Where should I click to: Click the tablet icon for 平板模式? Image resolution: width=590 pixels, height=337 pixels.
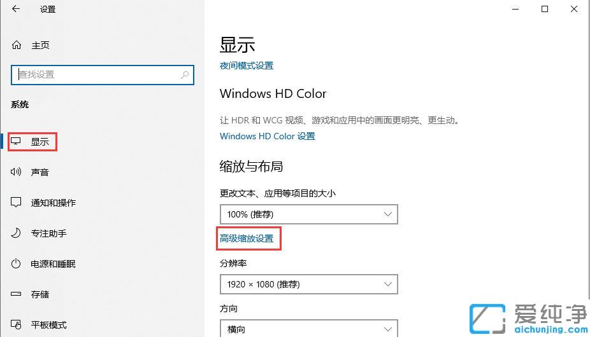17,325
